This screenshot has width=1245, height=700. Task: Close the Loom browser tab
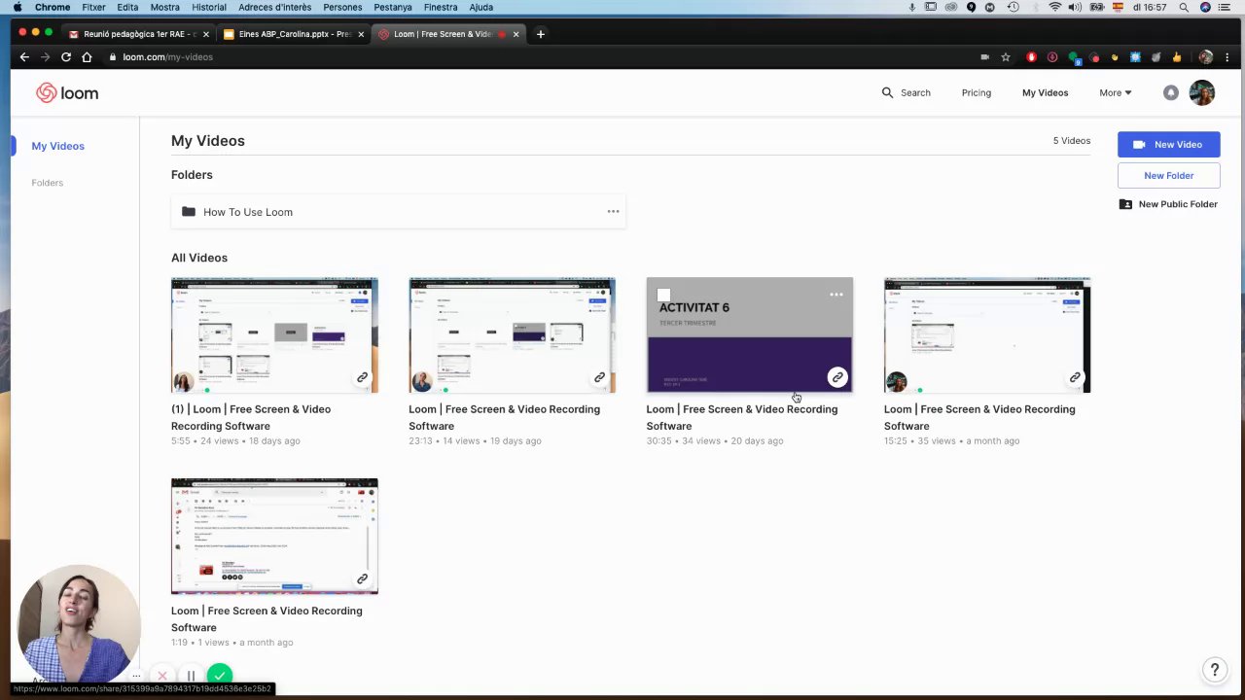(x=516, y=34)
